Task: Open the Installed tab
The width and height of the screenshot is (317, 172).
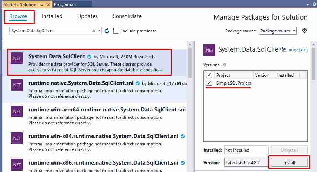Action: coord(52,16)
